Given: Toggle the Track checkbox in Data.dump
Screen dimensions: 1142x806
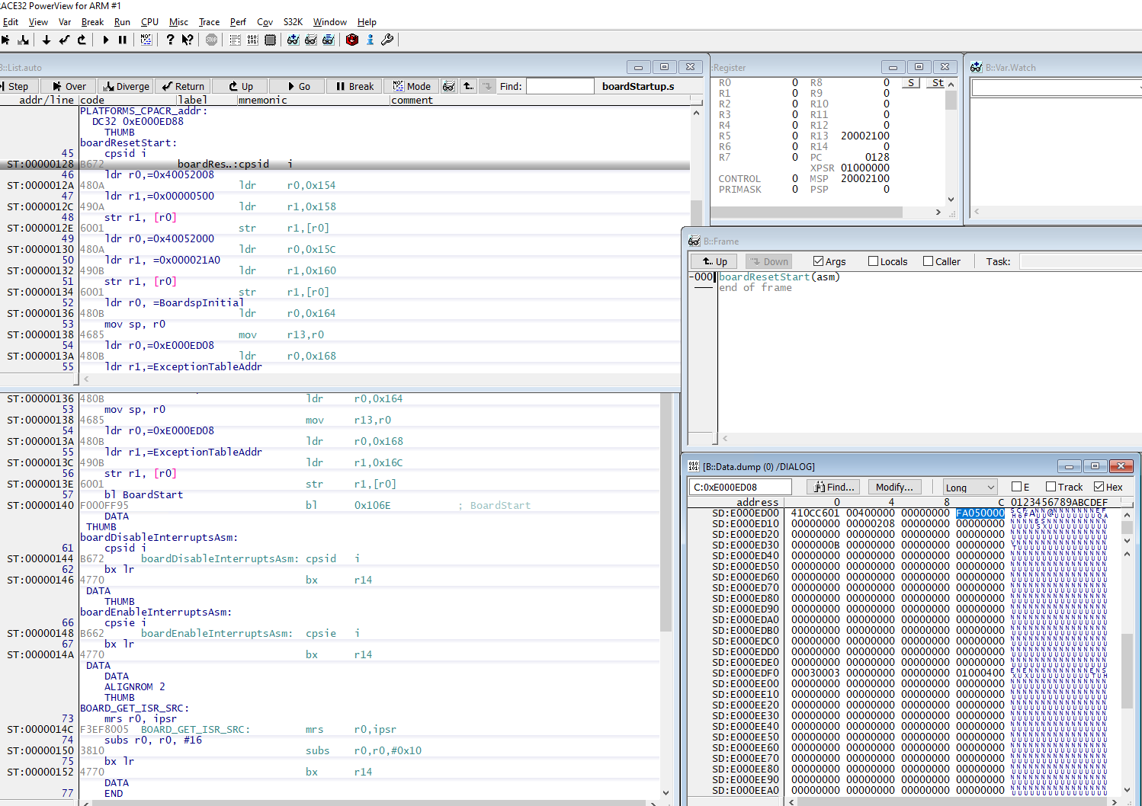Looking at the screenshot, I should (1050, 487).
